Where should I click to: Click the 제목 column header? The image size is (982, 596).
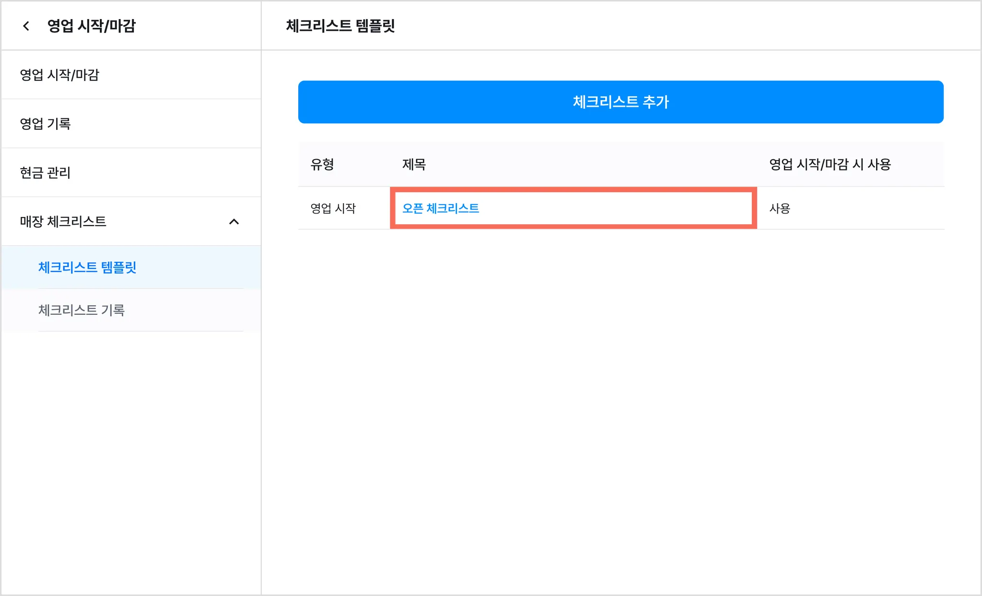[414, 164]
